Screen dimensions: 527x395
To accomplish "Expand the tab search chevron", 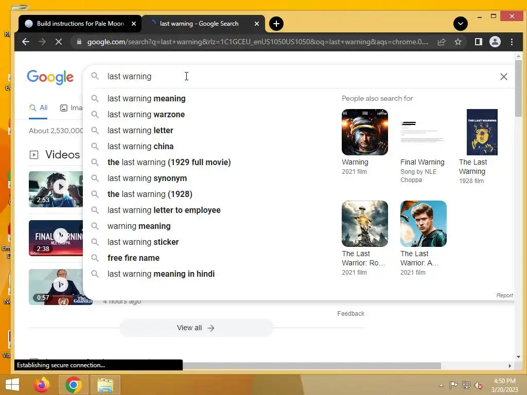I will point(461,24).
